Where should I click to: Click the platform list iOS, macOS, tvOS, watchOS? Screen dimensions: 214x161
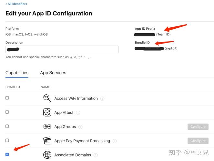tap(26, 34)
